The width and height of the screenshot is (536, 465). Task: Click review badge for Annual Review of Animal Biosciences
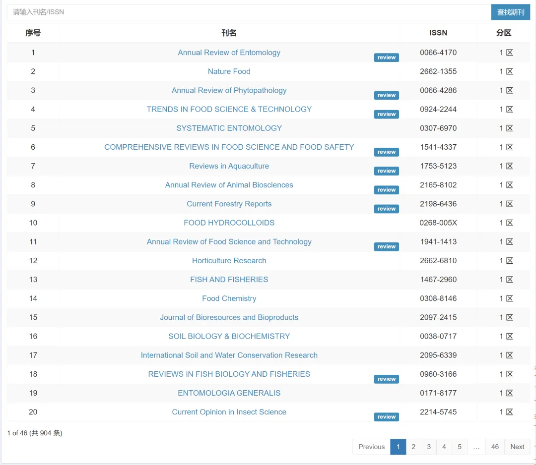click(386, 190)
